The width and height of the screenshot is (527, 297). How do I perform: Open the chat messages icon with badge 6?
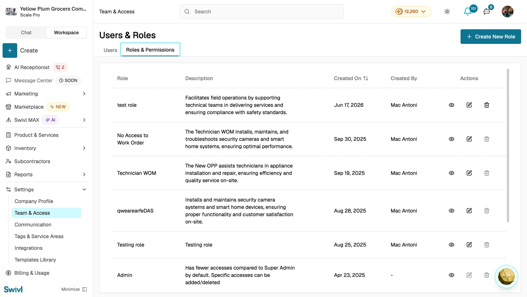(x=487, y=12)
